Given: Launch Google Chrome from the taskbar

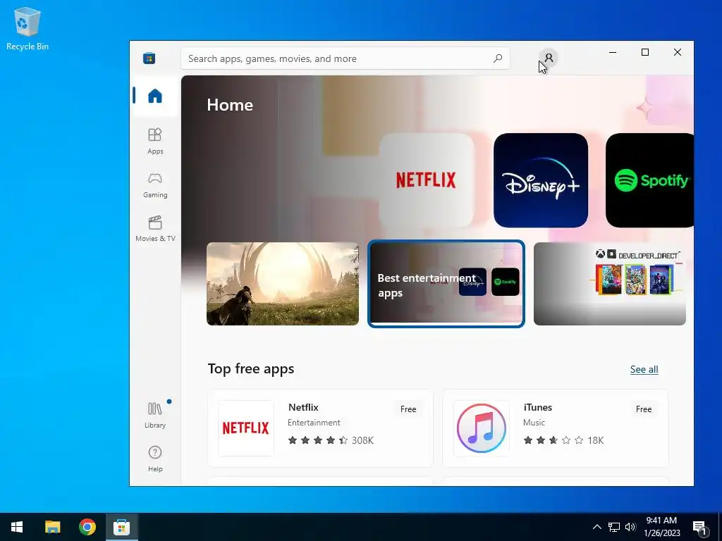Looking at the screenshot, I should [87, 527].
